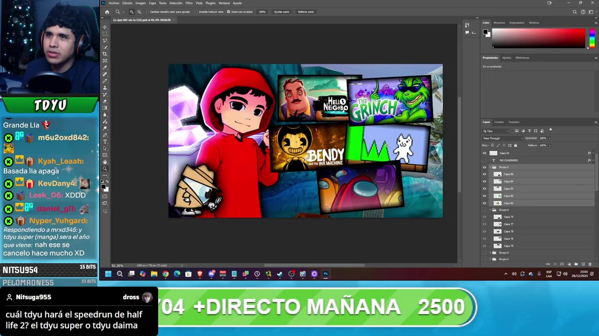Open the Imagen menu
The image size is (599, 336).
point(140,3)
